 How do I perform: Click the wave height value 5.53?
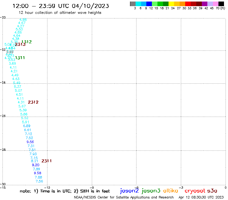coord(19,29)
